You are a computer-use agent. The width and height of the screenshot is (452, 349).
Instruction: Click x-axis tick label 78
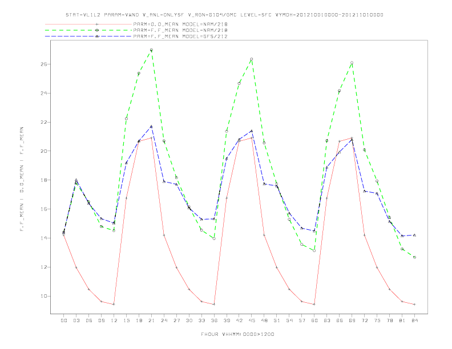(389, 320)
